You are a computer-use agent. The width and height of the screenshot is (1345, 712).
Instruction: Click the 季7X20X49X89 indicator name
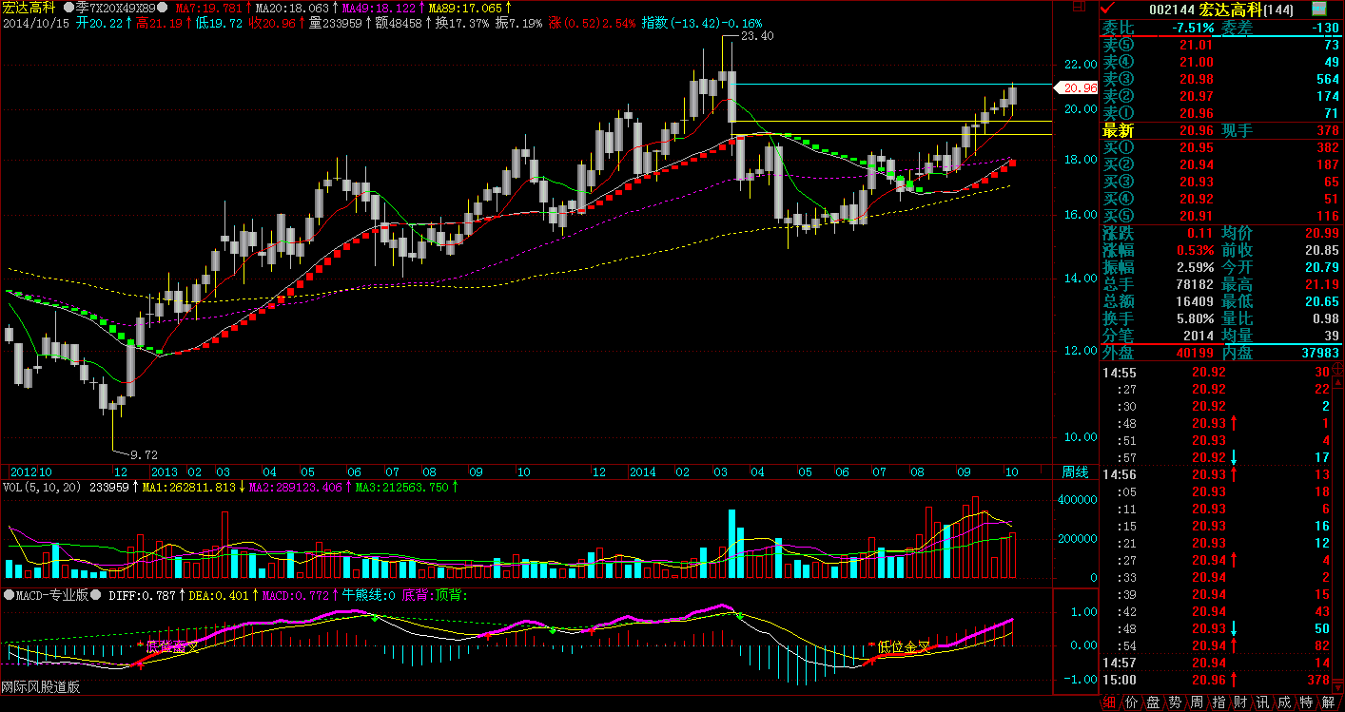(x=115, y=7)
